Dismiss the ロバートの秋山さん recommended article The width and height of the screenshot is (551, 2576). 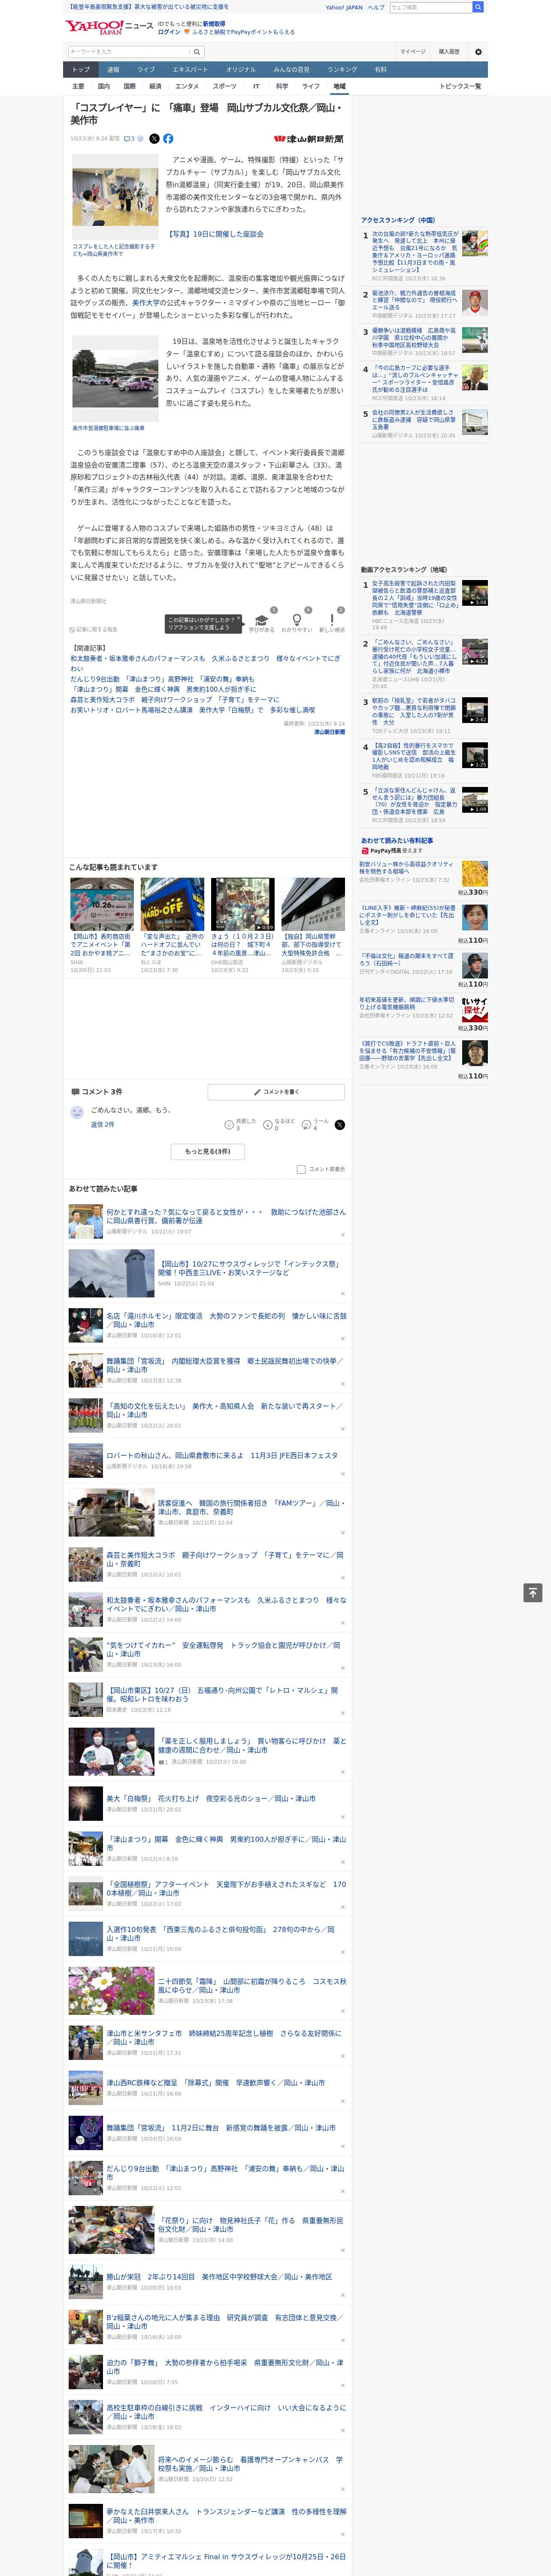[x=343, y=1474]
